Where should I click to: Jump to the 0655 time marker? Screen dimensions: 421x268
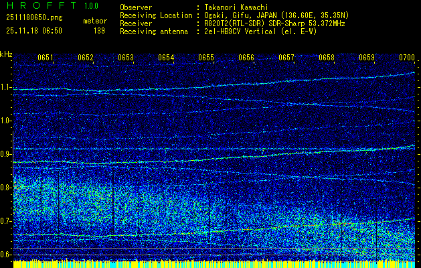[x=206, y=58]
